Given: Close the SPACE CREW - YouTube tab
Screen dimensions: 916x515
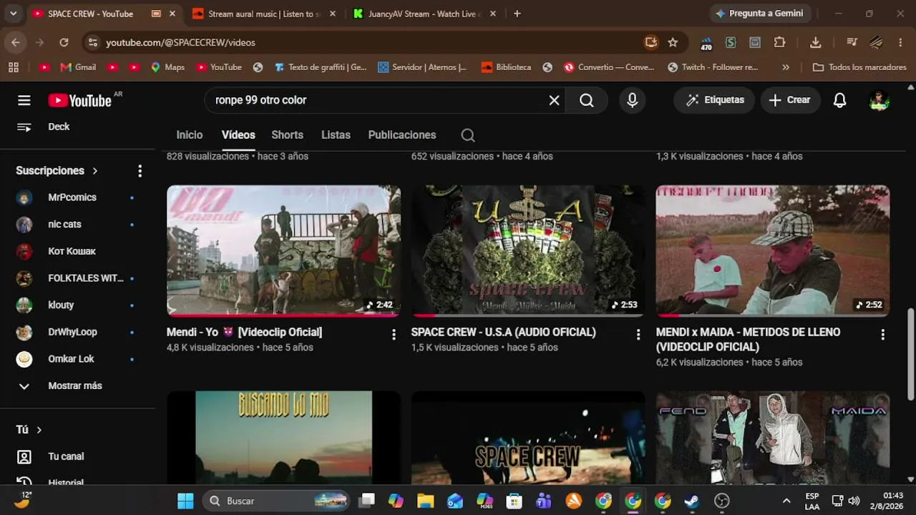Looking at the screenshot, I should point(172,14).
